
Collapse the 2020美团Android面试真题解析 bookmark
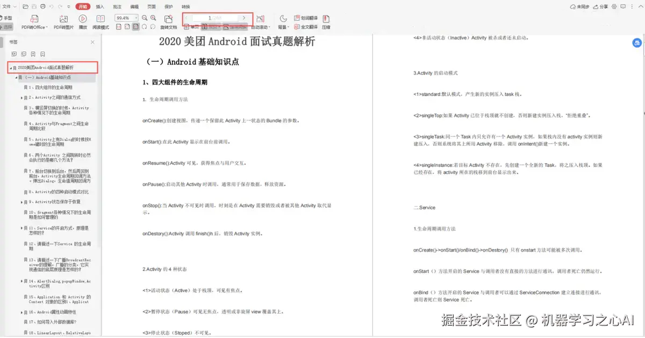(x=10, y=68)
